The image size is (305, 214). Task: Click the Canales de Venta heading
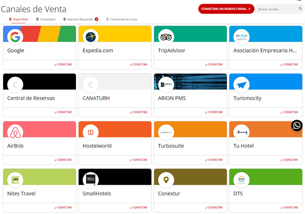click(34, 9)
